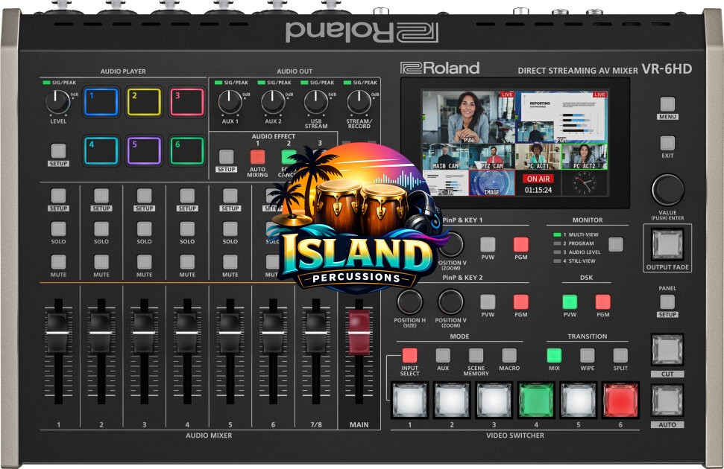Mute audio channel 3
Viewport: 724px width, 469px height.
[144, 262]
